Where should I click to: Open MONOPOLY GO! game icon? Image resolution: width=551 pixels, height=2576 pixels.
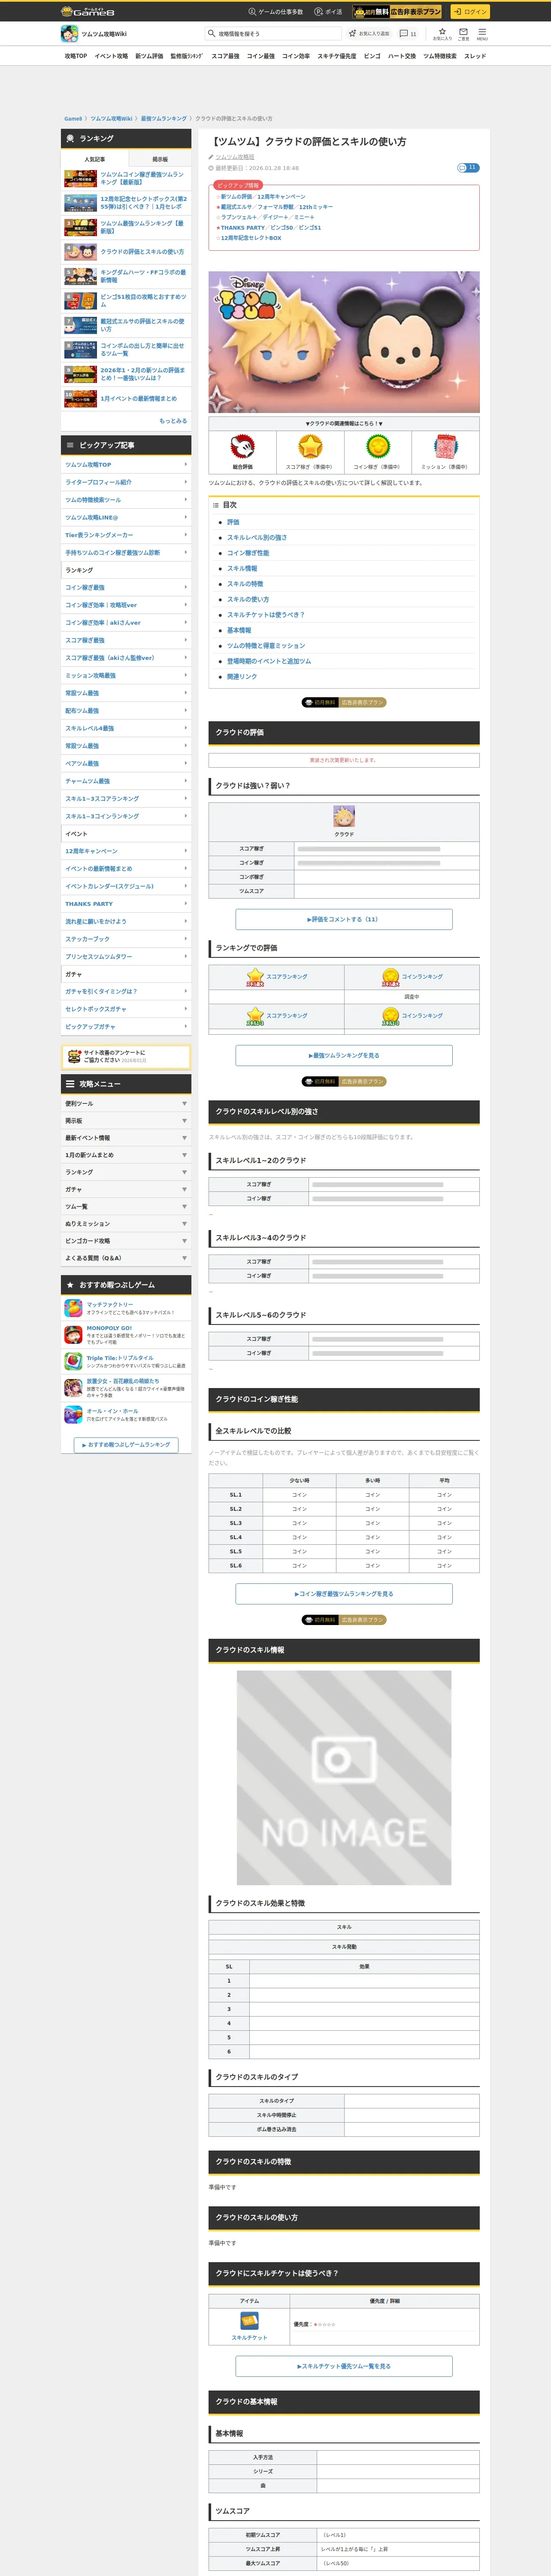73,1335
